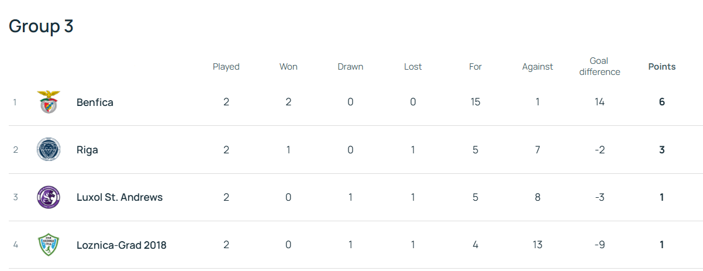Click the Against column header
Image resolution: width=703 pixels, height=271 pixels.
click(537, 67)
